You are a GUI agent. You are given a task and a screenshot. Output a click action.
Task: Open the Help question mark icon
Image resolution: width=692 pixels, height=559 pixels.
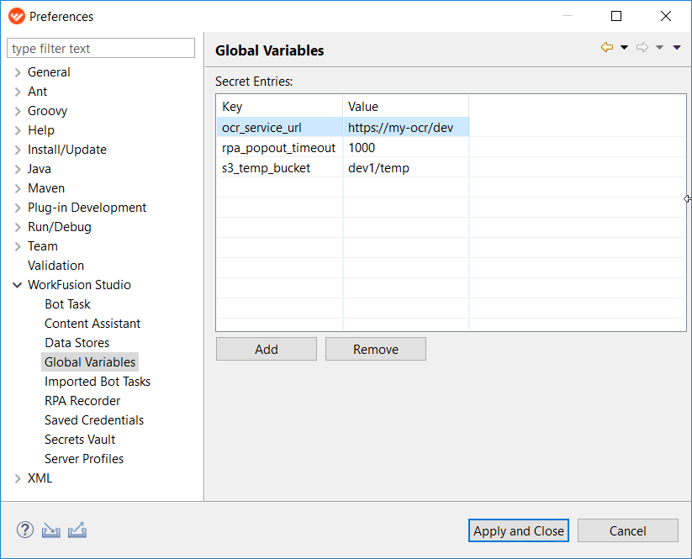25,530
